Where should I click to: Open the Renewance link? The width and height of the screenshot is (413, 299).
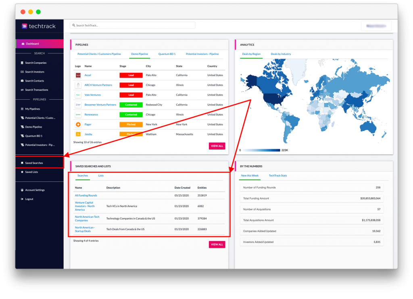pos(91,114)
